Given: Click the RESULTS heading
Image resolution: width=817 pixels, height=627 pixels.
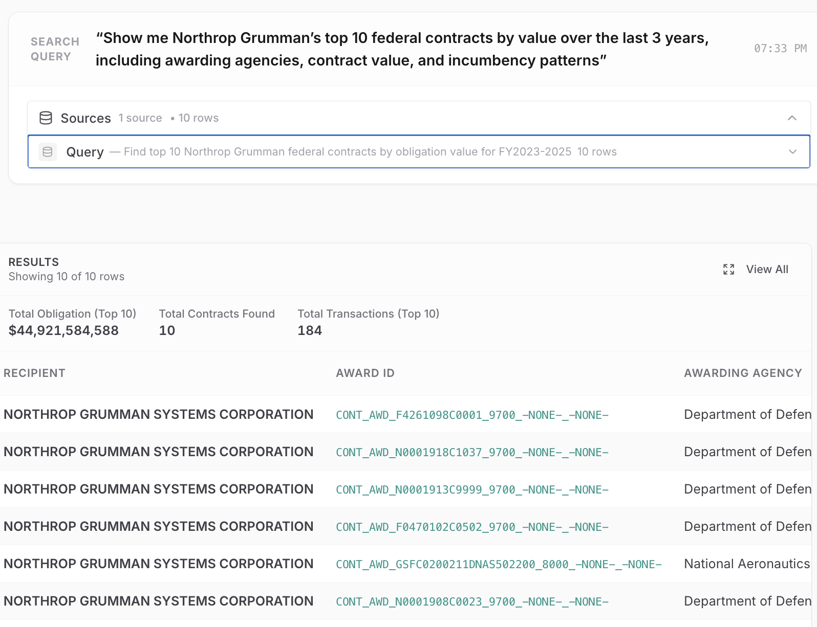Looking at the screenshot, I should [x=34, y=262].
